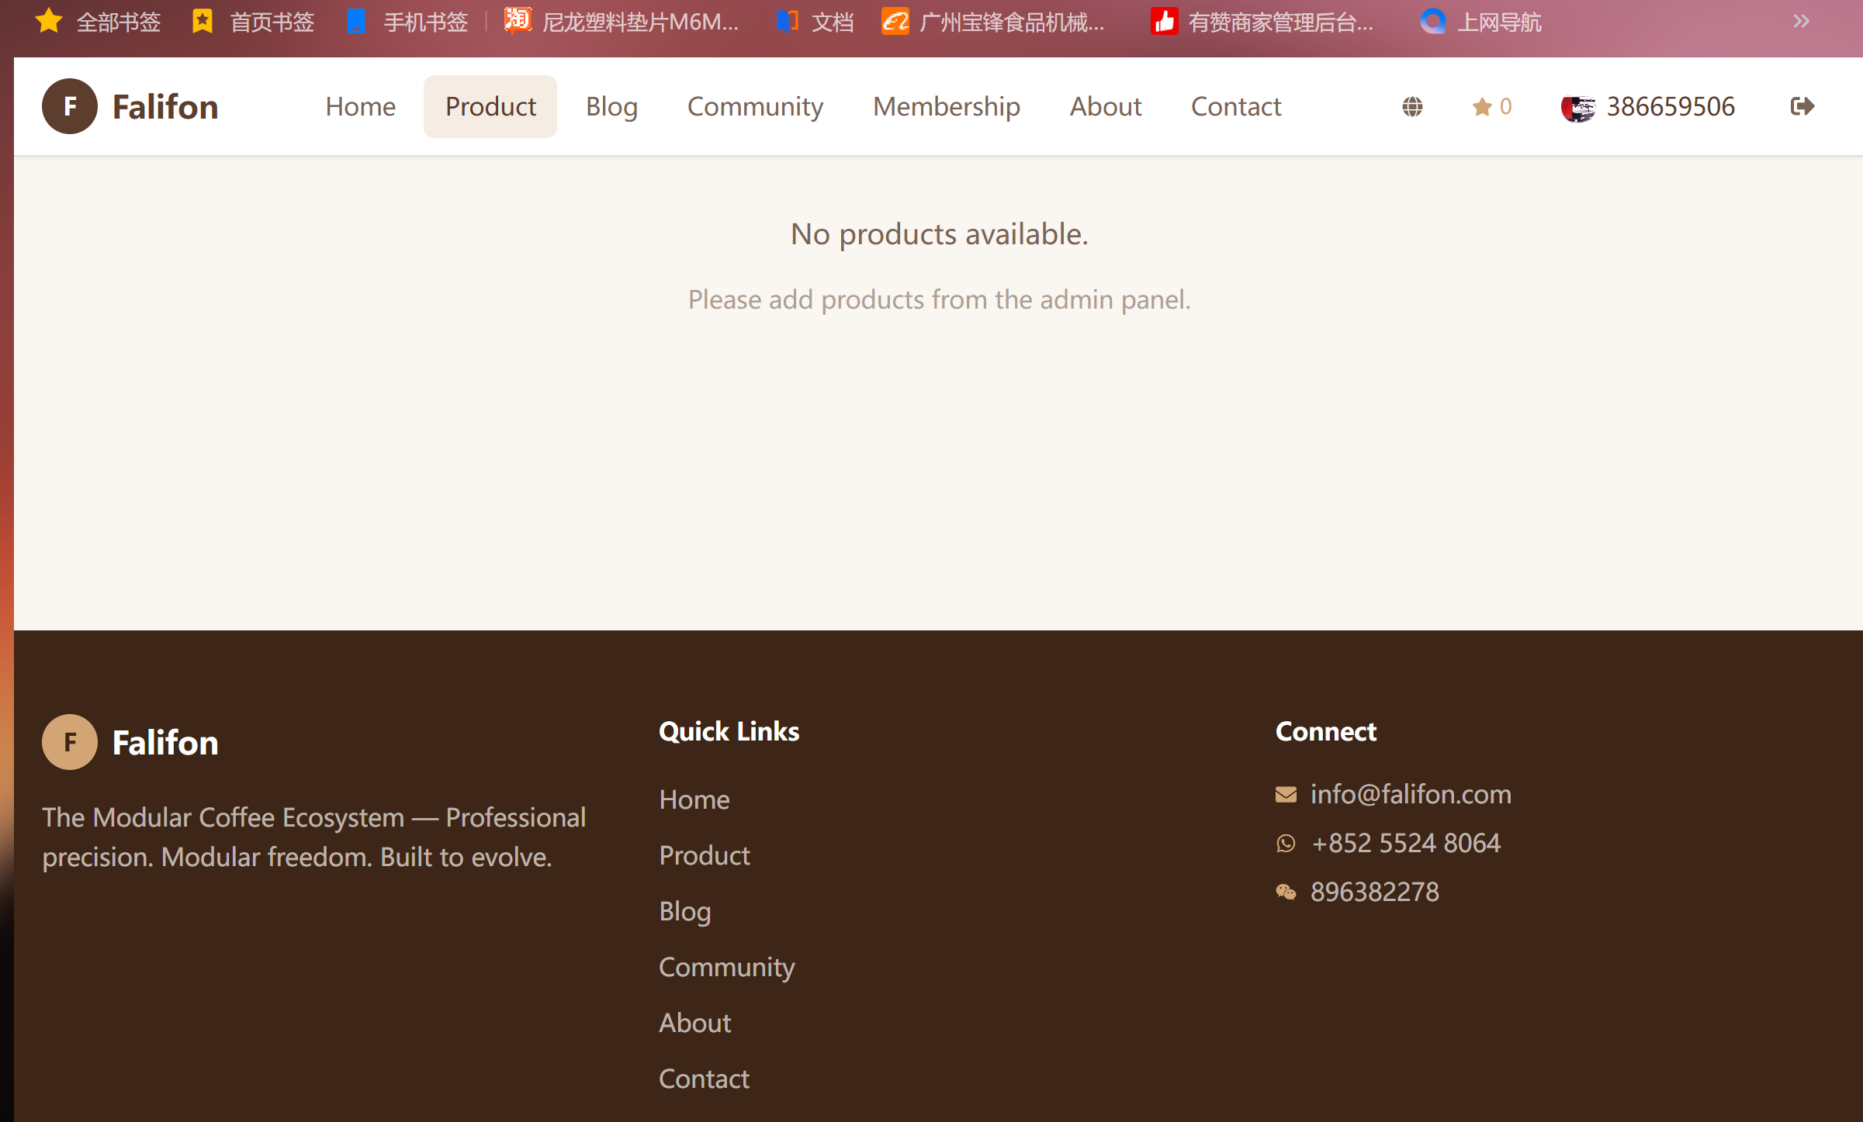Click the Falifon F logo in header
1863x1122 pixels.
(70, 106)
